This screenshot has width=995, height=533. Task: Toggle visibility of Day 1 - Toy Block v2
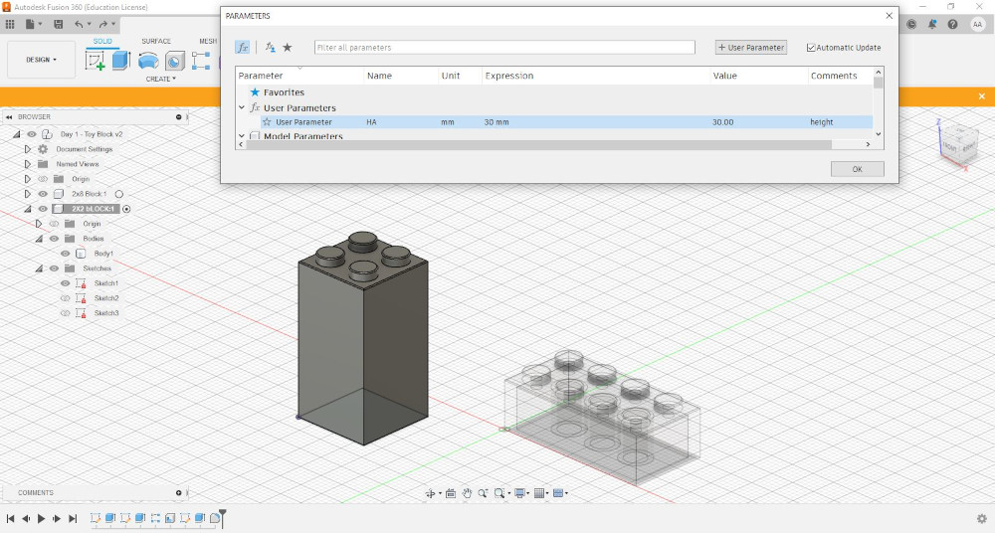32,134
